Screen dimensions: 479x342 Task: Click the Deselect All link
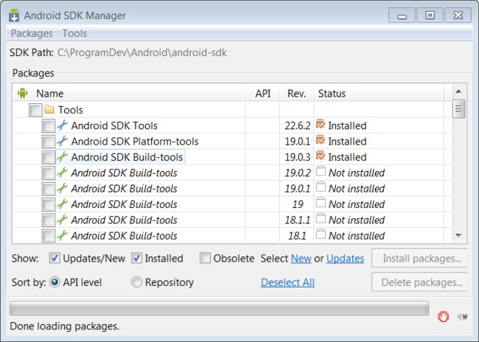pos(287,282)
